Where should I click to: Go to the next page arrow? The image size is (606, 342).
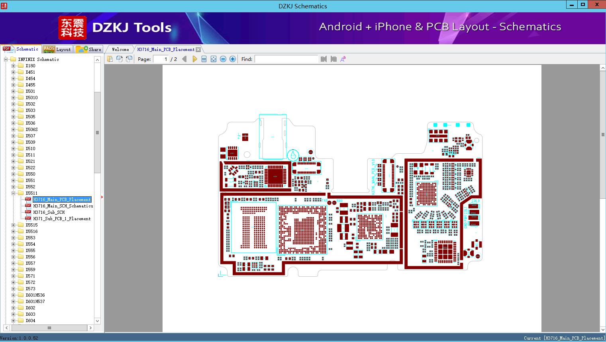[194, 59]
